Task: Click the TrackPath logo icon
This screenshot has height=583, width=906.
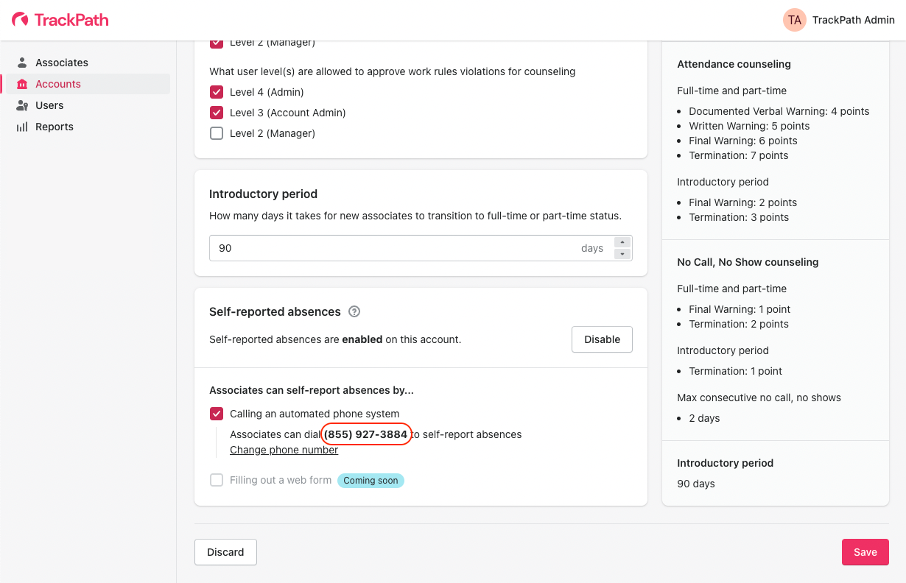Action: (x=21, y=20)
